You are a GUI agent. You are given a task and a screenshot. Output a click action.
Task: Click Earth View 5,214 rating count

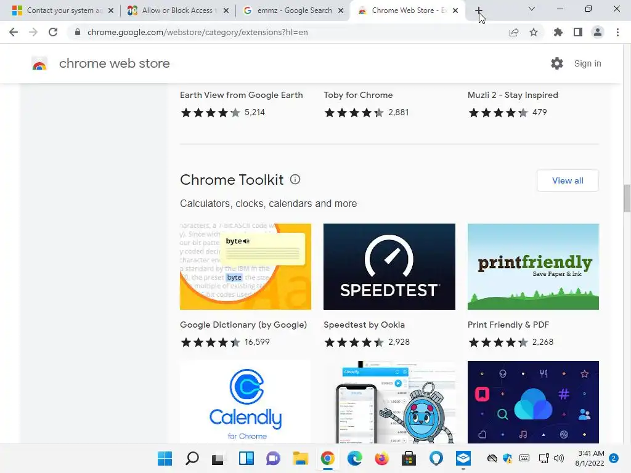[254, 112]
